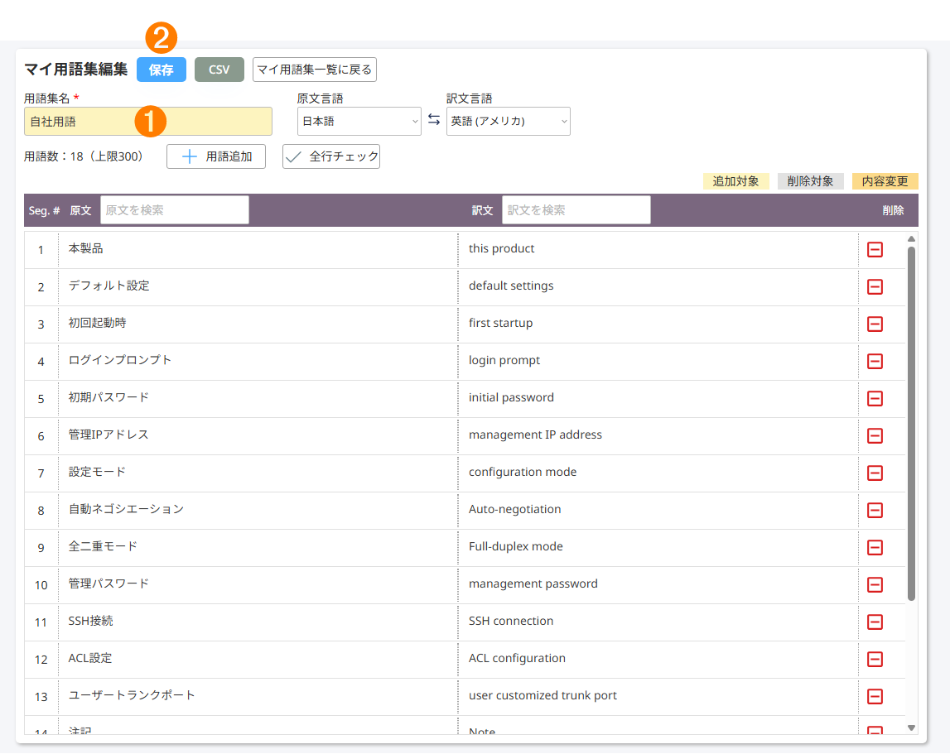Select translation cell 'Full-duplex mode'
The height and width of the screenshot is (754, 950).
tap(658, 547)
